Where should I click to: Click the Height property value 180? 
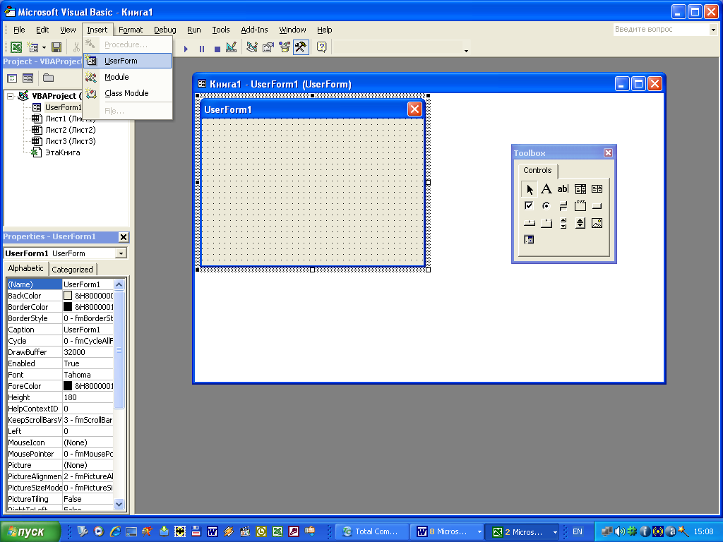88,398
